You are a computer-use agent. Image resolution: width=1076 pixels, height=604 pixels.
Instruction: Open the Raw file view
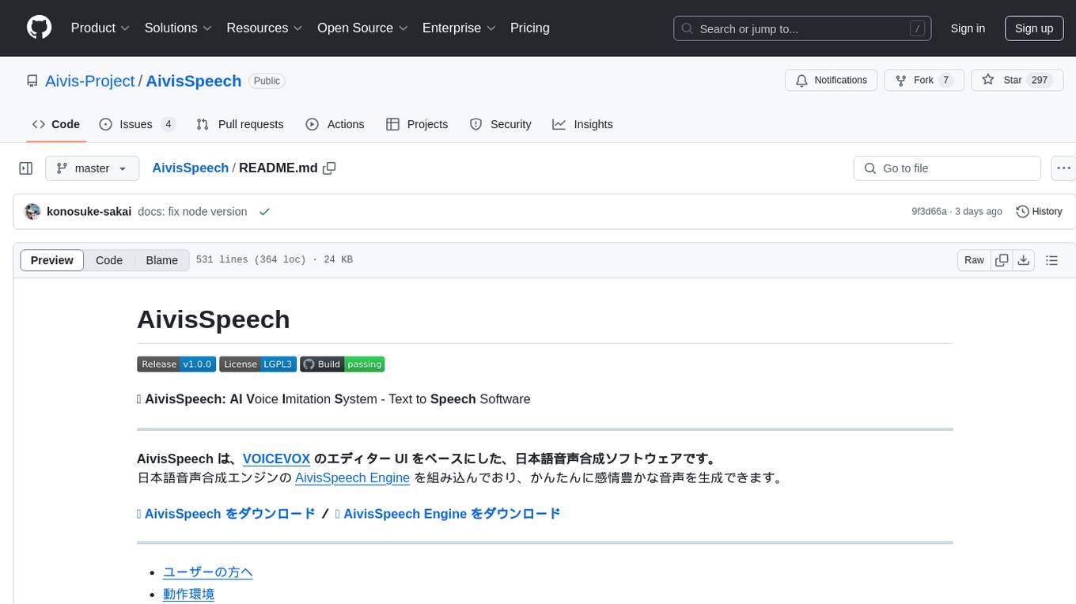(974, 260)
